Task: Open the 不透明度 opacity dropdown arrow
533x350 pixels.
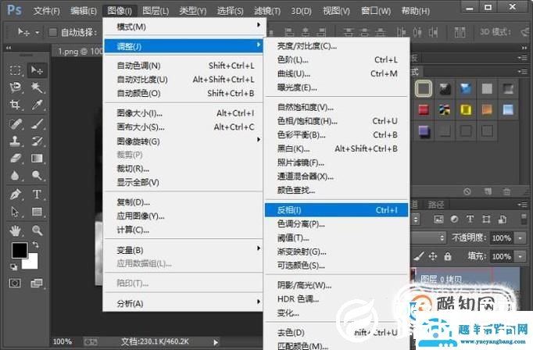Action: (520, 237)
